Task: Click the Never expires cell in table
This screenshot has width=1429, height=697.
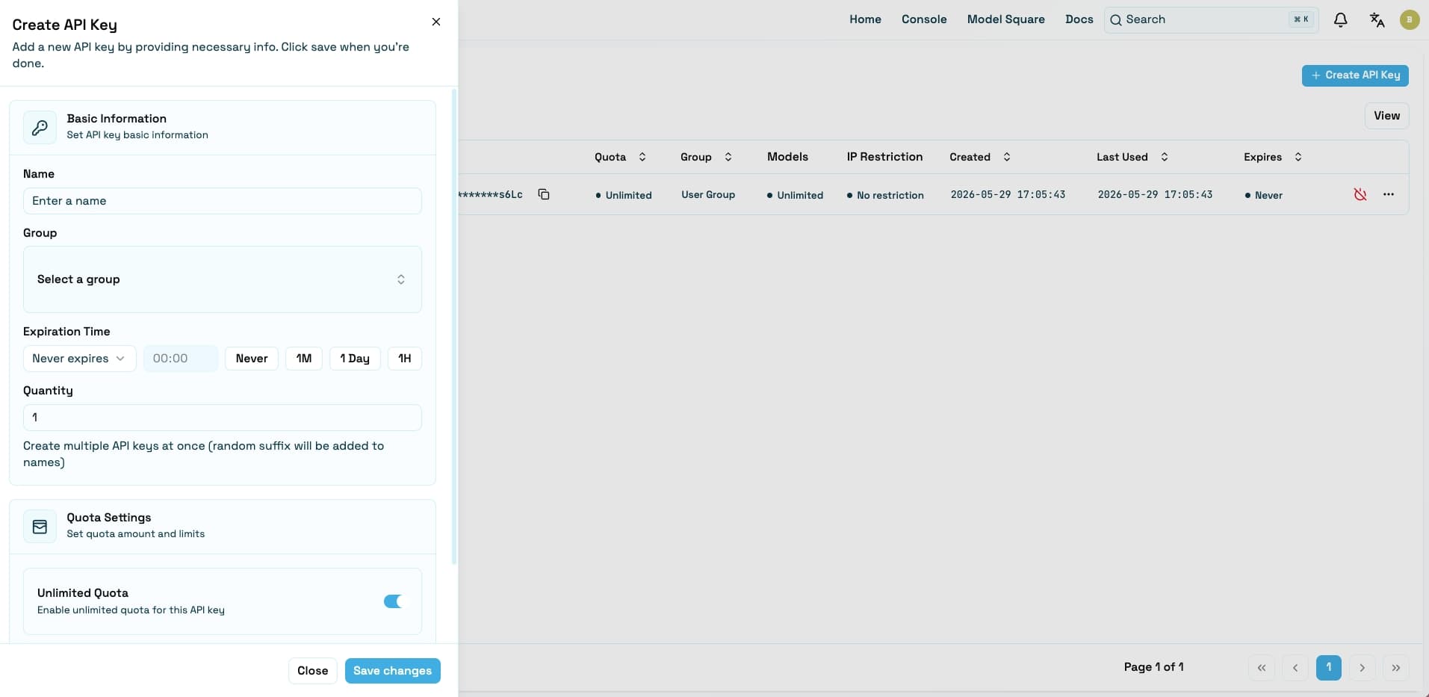Action: (x=1264, y=195)
